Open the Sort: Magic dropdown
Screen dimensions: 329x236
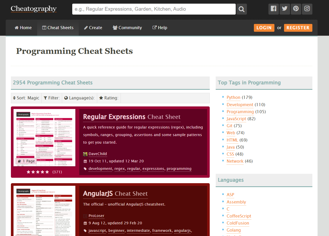(x=26, y=98)
